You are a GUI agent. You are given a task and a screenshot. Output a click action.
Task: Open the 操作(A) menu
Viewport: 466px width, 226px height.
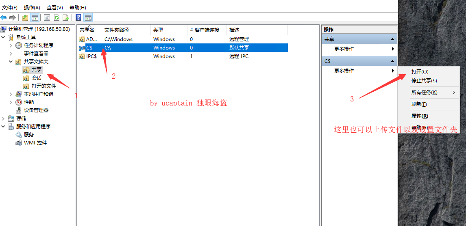(x=32, y=7)
